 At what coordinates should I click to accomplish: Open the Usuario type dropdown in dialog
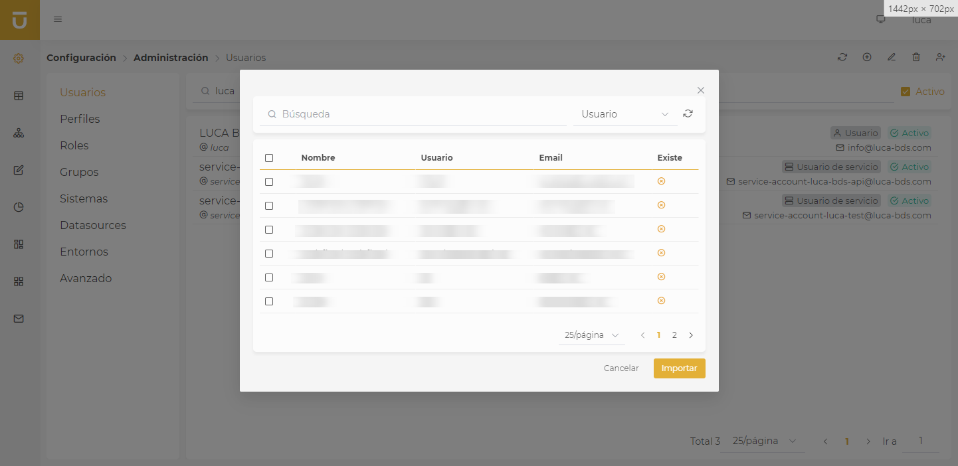[x=624, y=114]
